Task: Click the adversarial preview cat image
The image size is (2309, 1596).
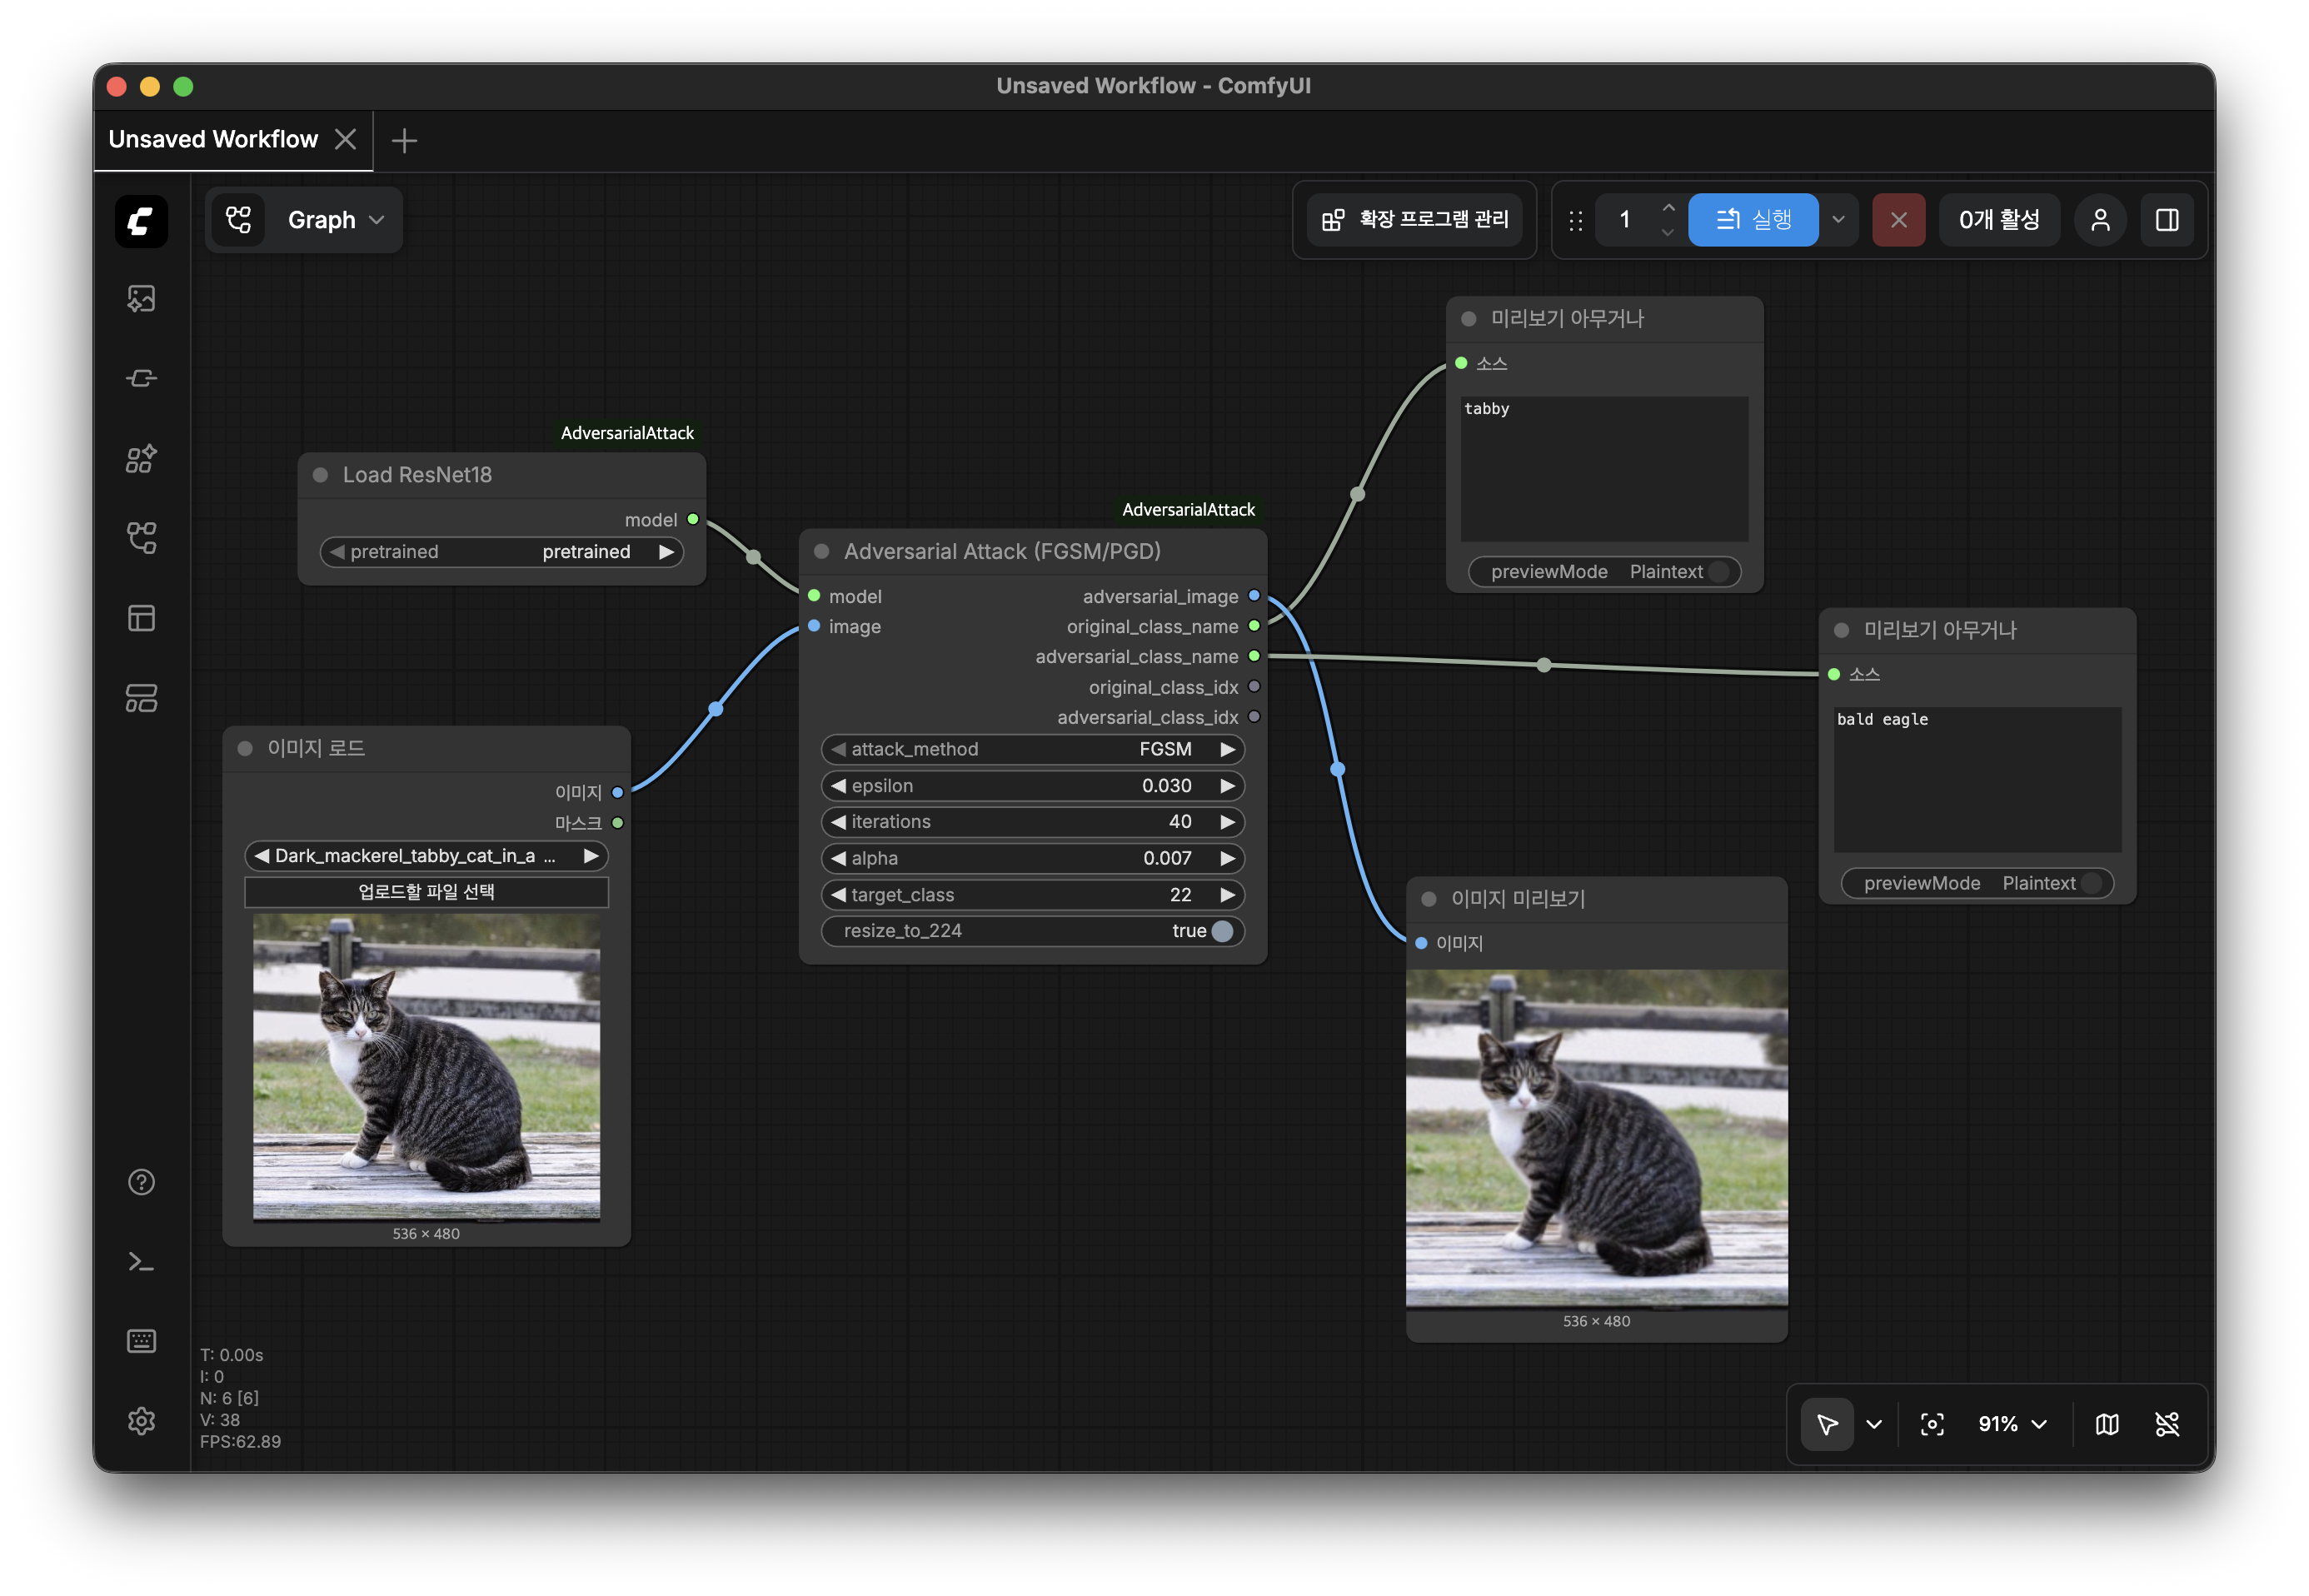Action: 1596,1138
